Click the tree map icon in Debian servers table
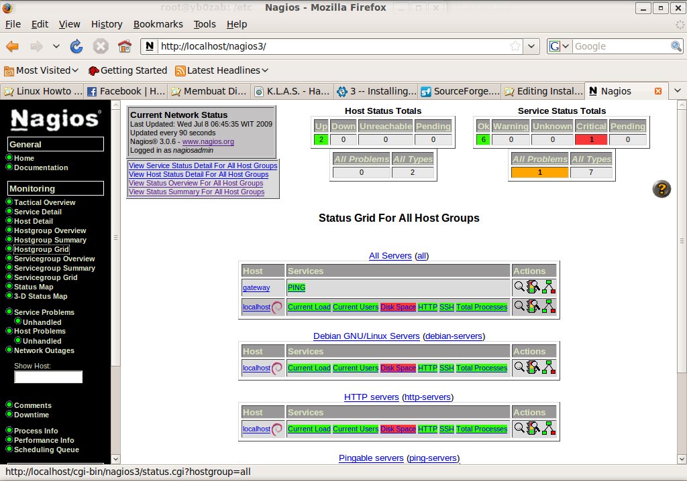This screenshot has height=481, width=687. click(549, 368)
